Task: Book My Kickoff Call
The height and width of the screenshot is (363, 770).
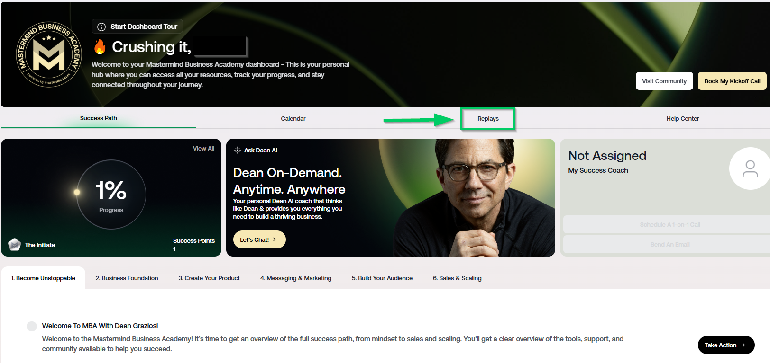Action: [732, 81]
